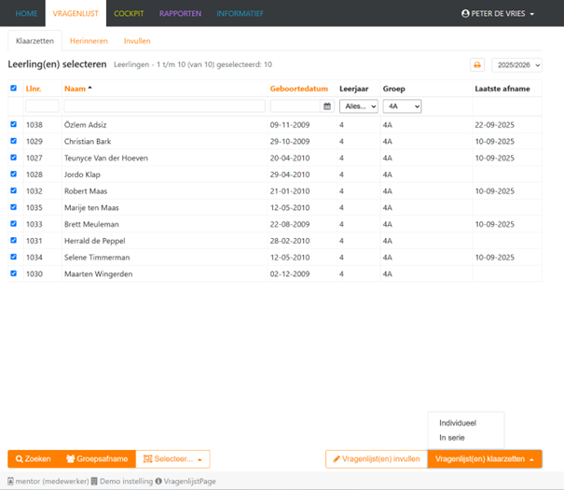Click the Naam filter text field
The height and width of the screenshot is (490, 564).
click(164, 106)
